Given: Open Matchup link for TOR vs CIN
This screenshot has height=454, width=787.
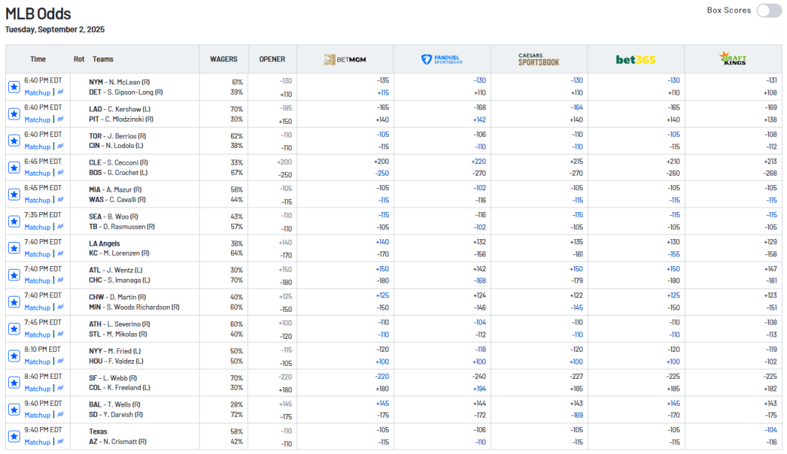Looking at the screenshot, I should [x=37, y=146].
